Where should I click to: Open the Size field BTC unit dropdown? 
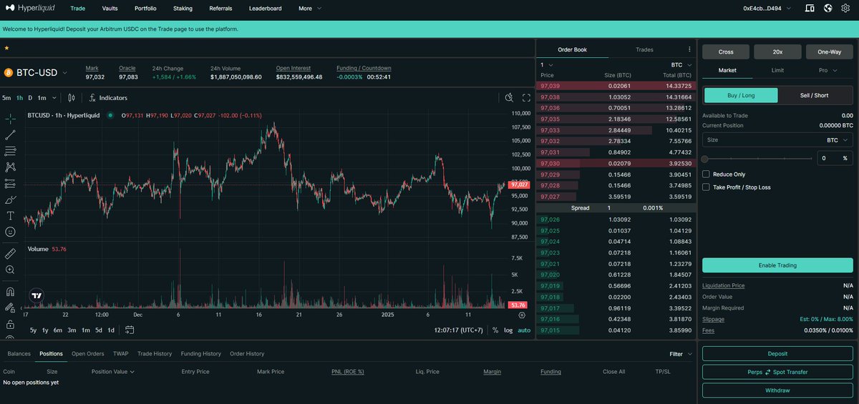(838, 140)
